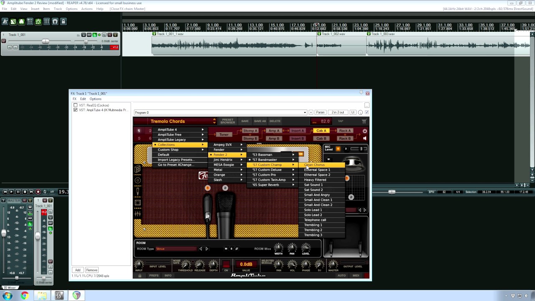Open Google Chrome from the taskbar
The width and height of the screenshot is (535, 301).
pyautogui.click(x=25, y=296)
